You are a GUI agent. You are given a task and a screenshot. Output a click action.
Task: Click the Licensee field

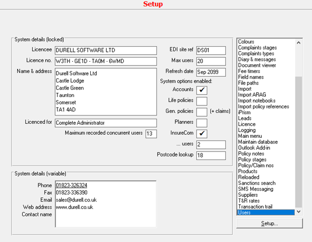106,50
